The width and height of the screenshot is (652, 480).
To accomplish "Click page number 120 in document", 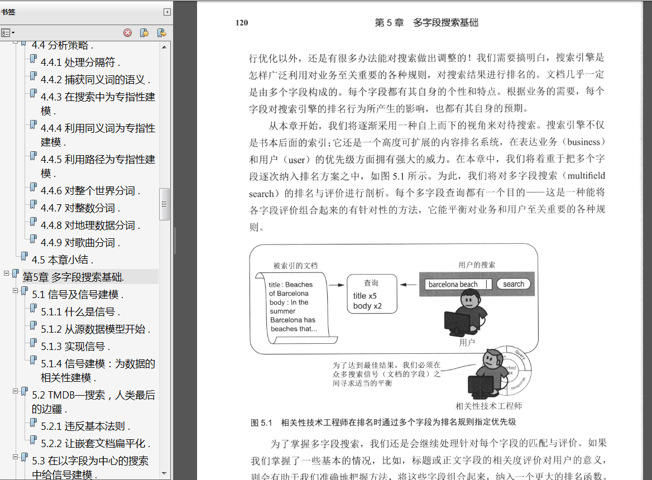I will pyautogui.click(x=242, y=23).
